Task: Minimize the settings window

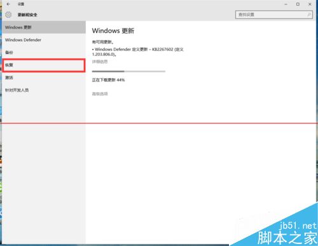Action: [286, 4]
